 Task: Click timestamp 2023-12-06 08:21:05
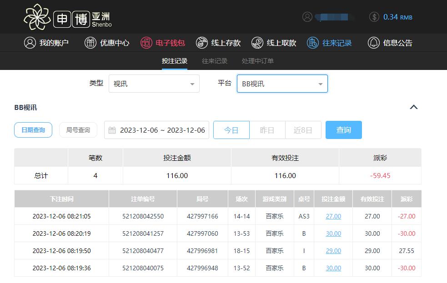[x=61, y=216]
